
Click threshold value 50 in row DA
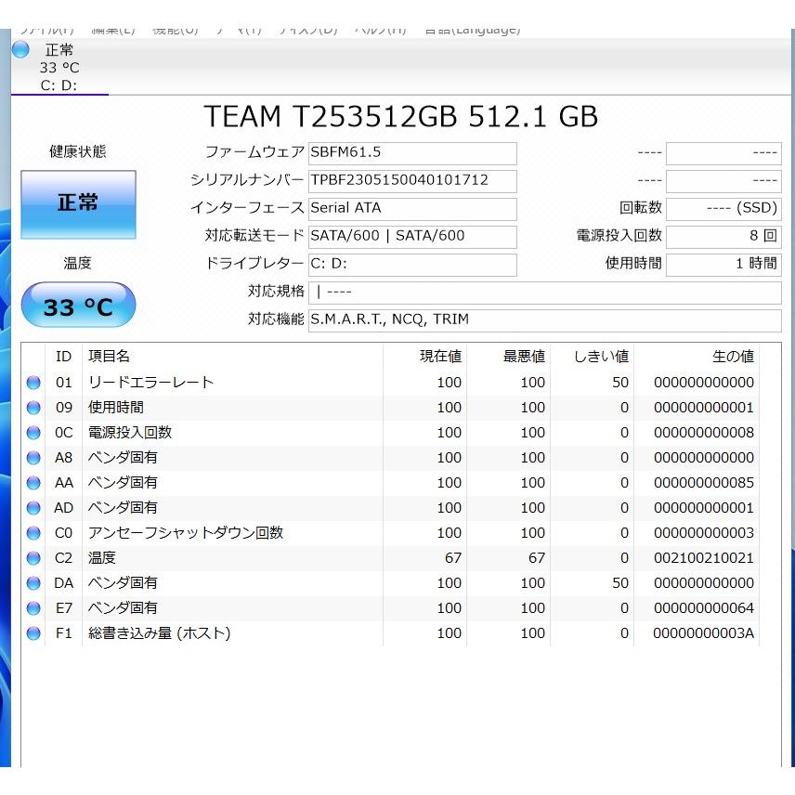620,583
